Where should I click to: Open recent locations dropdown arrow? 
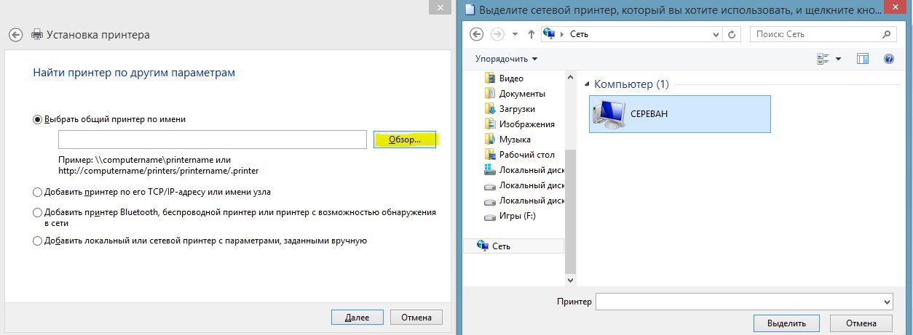(515, 34)
